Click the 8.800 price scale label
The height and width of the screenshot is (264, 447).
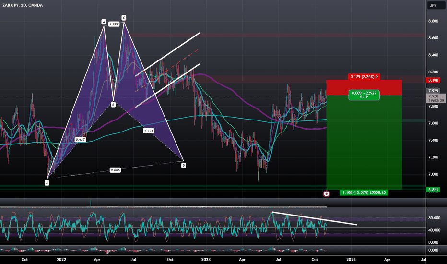pos(433,21)
